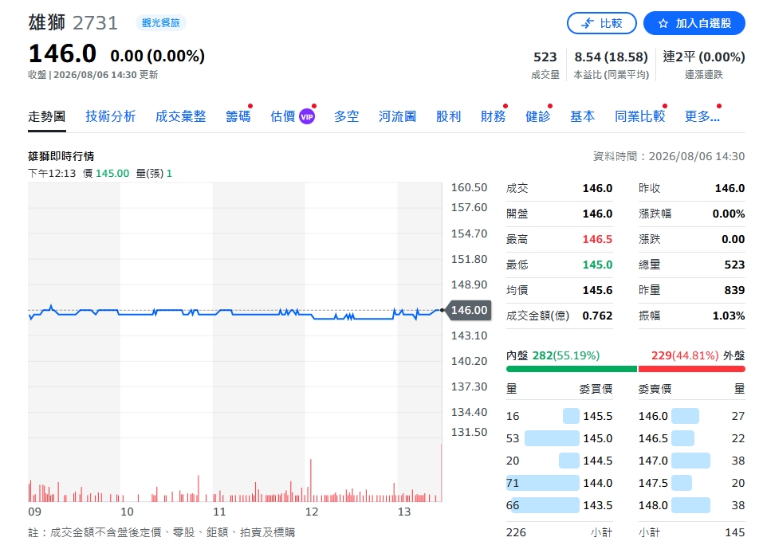Click the green 內盤 progress bar

pos(572,369)
